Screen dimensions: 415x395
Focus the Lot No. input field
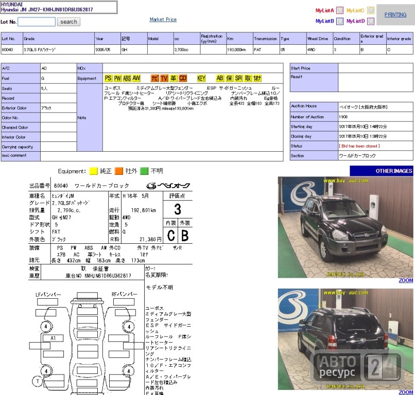pos(37,22)
